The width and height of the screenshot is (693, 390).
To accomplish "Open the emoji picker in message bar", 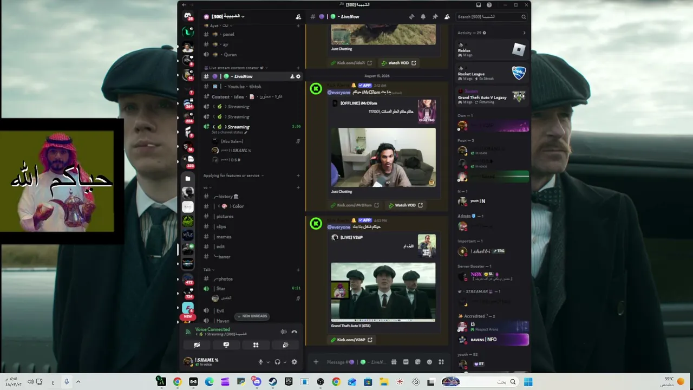I will click(429, 362).
